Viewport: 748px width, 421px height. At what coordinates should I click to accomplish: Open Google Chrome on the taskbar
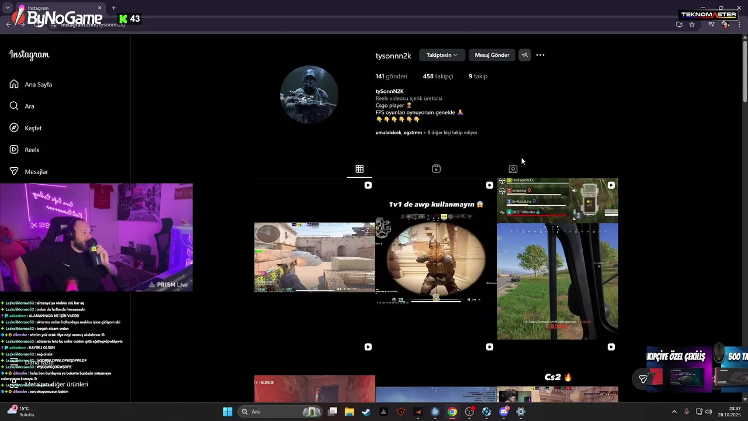[x=452, y=412]
